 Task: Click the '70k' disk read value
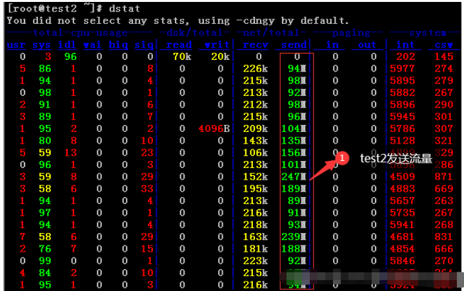182,57
